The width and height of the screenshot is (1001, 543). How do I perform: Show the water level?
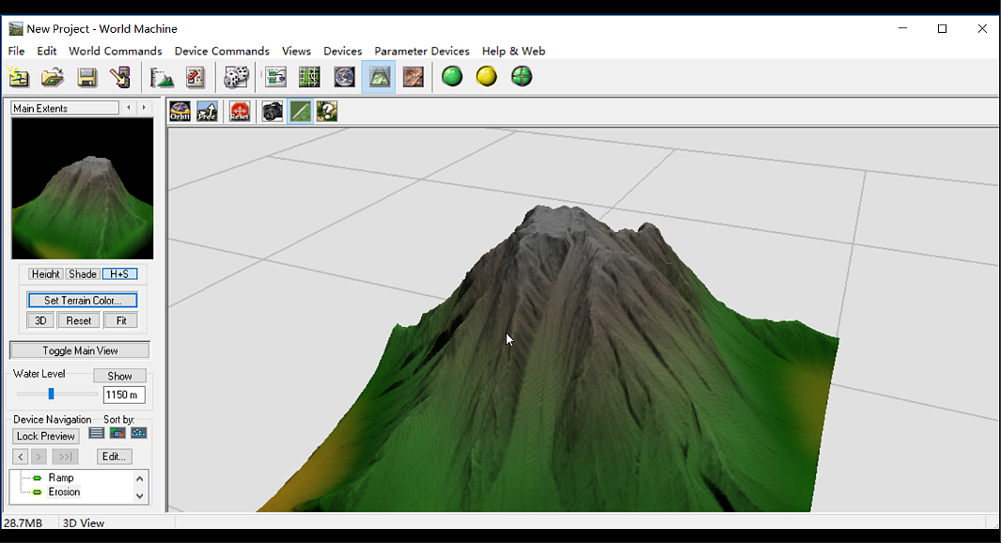119,376
